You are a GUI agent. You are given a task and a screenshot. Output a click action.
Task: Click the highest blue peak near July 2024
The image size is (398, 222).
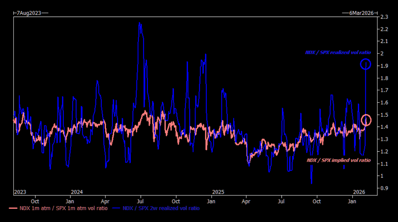[x=140, y=23]
